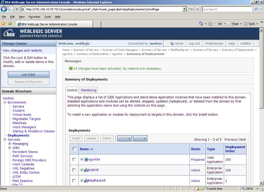Viewport: 264px width, 192px height.
Task: Open the AskBEA link
Action: (246, 43)
